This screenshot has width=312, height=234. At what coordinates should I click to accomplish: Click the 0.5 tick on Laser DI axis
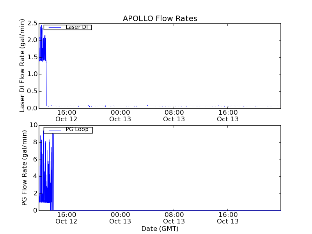coord(32,91)
